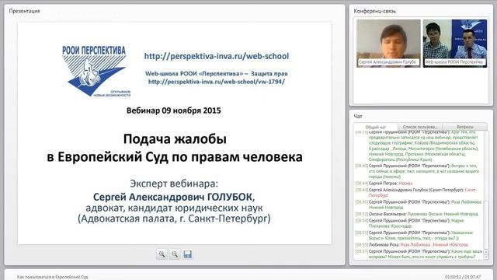Select the Web-школа РООИ Перспектива video feed
The width and height of the screenshot is (497, 280).
[455, 44]
